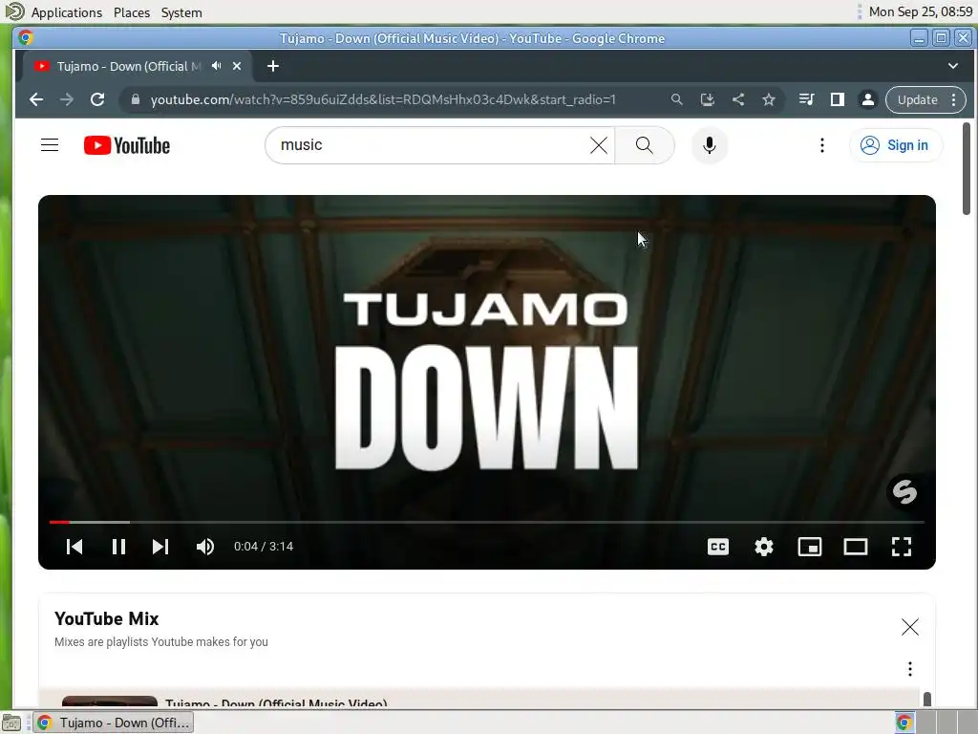Image resolution: width=978 pixels, height=734 pixels.
Task: Go back in Chrome
Action: pyautogui.click(x=36, y=99)
